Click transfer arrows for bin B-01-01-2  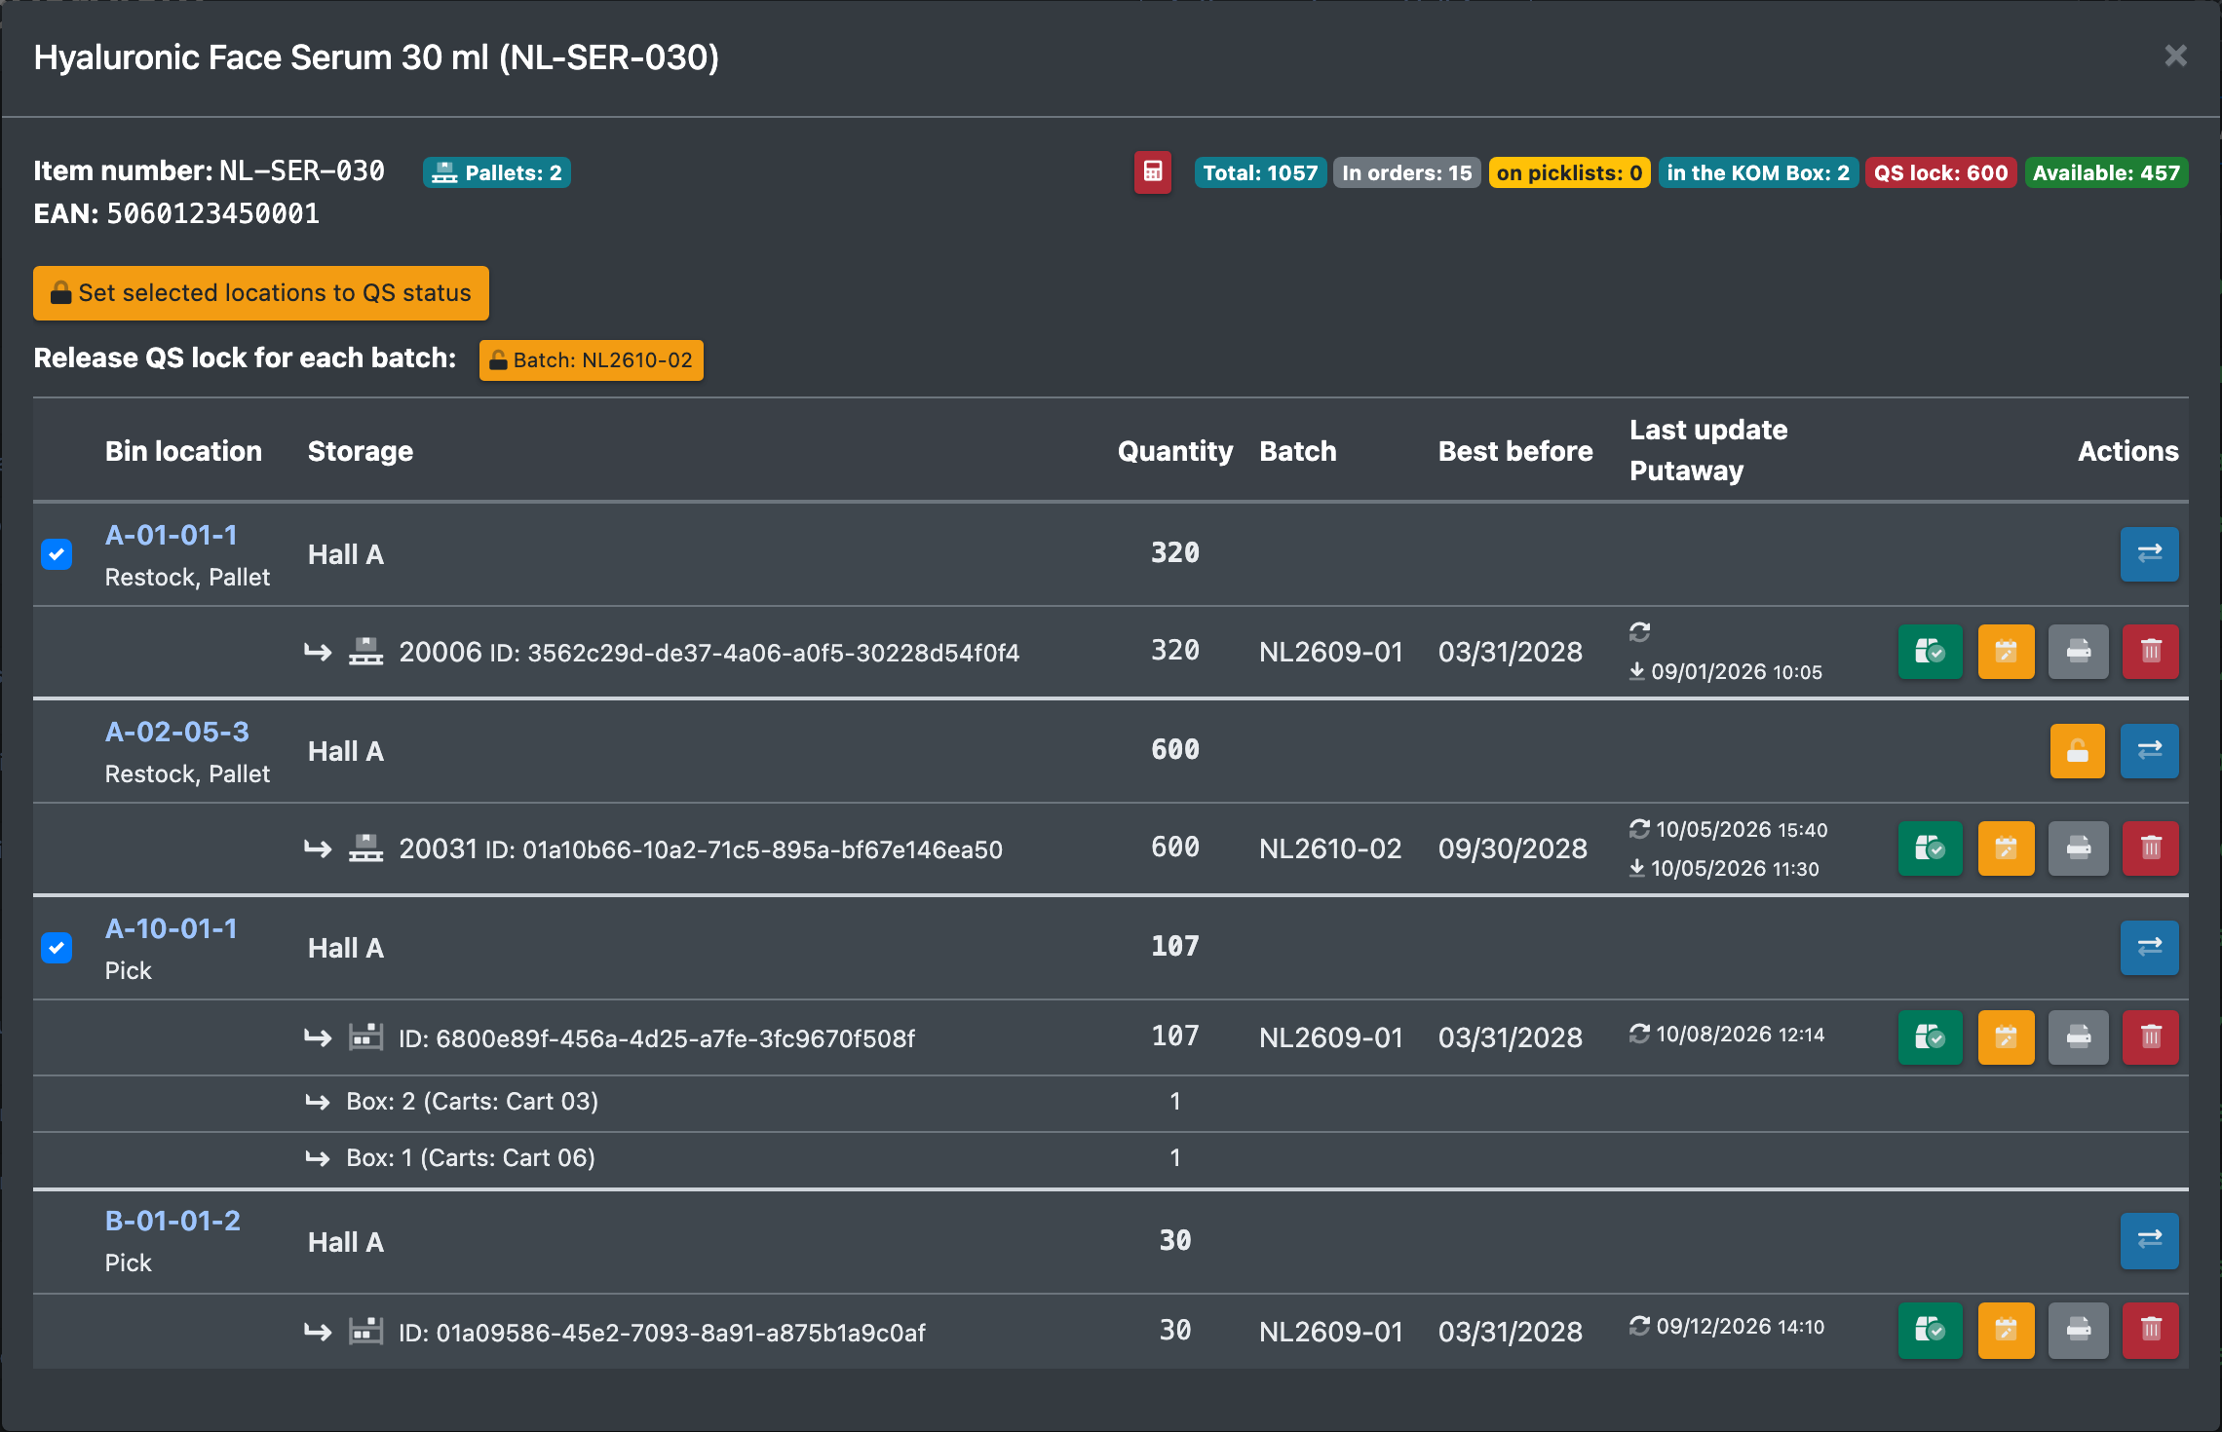[x=2149, y=1241]
